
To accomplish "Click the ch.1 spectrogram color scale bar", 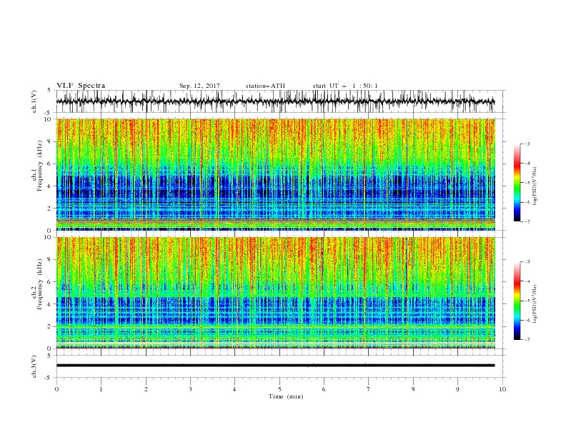I will (x=517, y=183).
